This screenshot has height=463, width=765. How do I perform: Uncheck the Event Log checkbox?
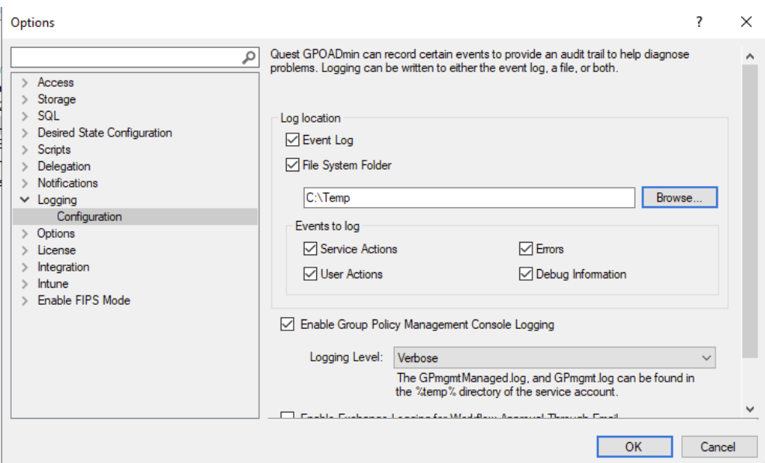click(292, 140)
